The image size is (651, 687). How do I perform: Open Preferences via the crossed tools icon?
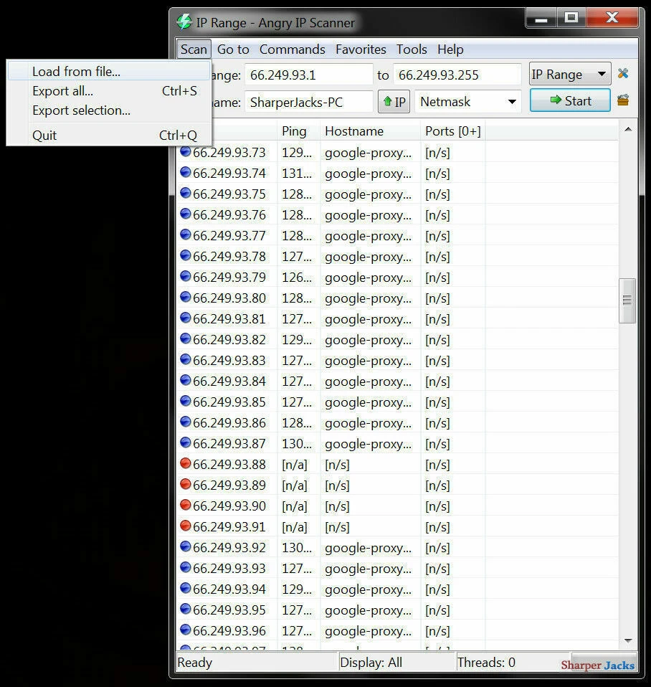coord(623,73)
